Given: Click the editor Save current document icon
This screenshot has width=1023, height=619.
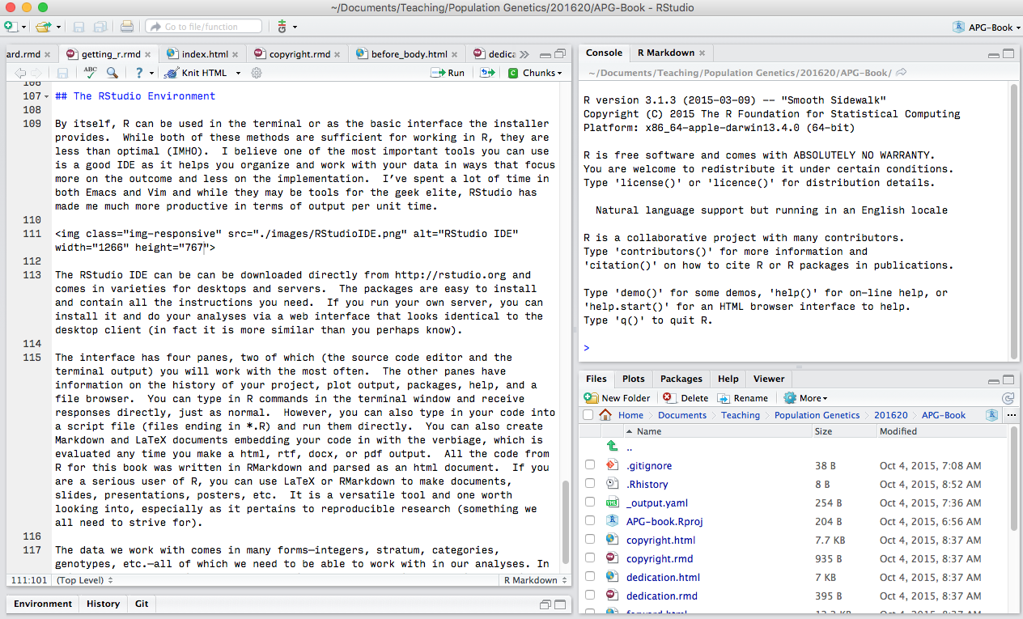Looking at the screenshot, I should 62,73.
